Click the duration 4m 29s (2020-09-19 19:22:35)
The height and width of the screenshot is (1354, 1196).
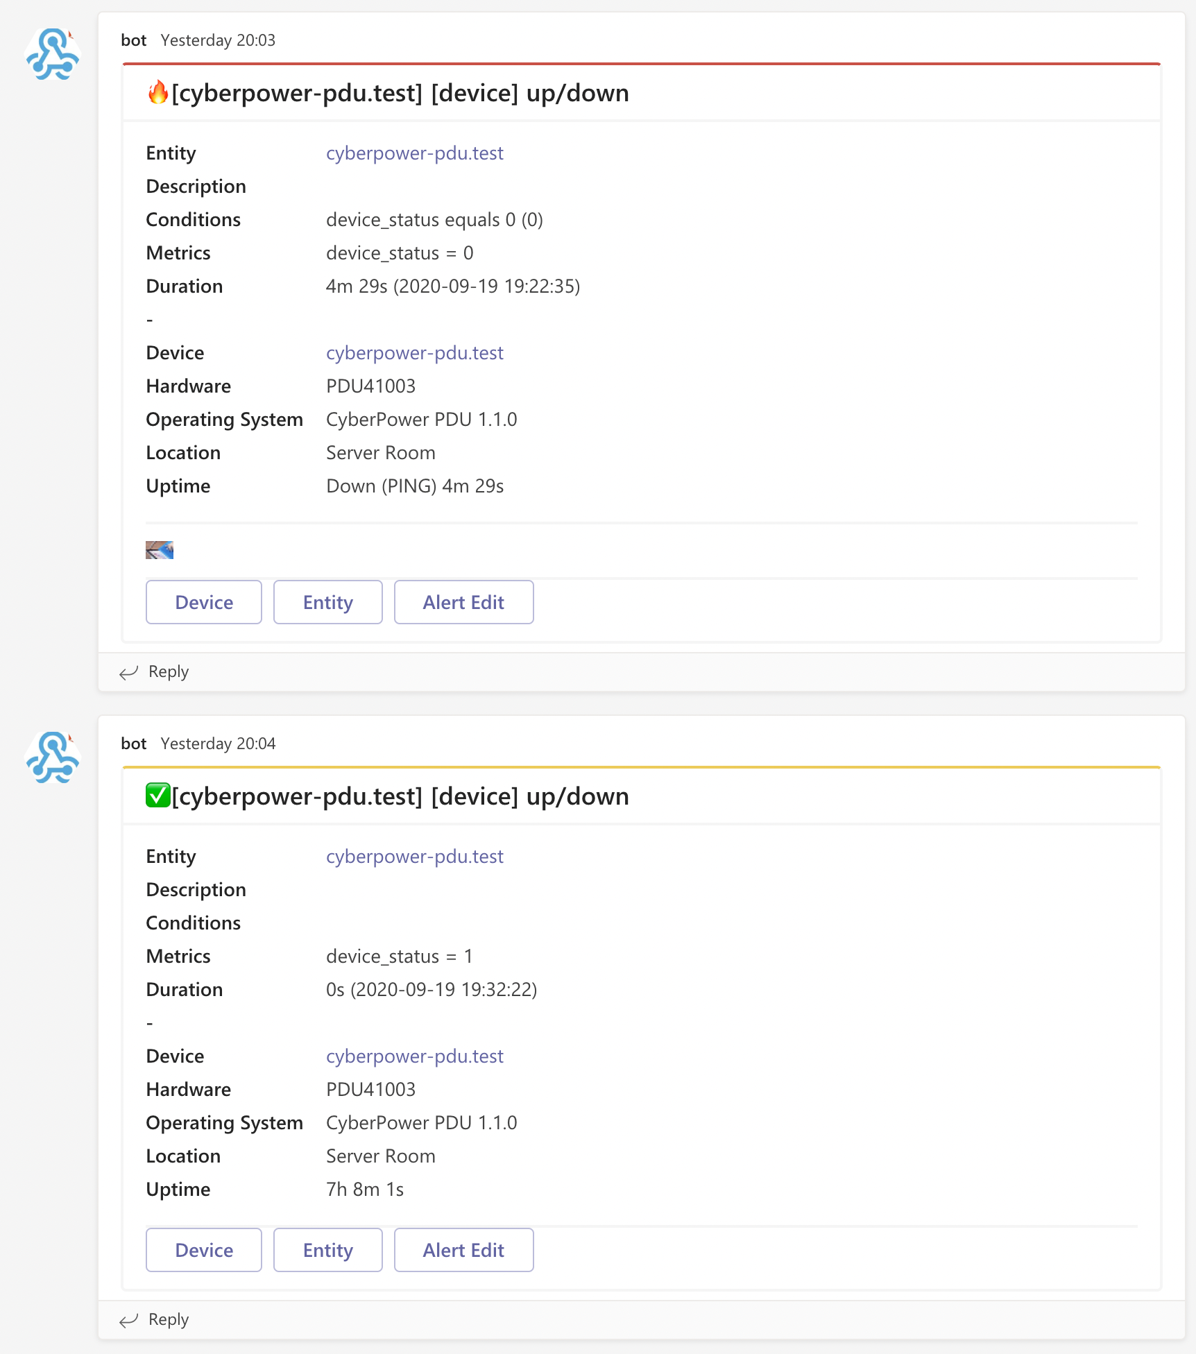click(x=453, y=286)
